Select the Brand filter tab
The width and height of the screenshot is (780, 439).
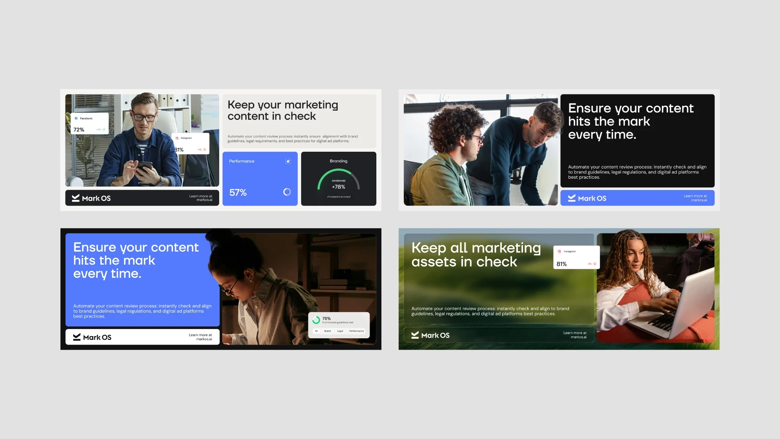pos(328,331)
